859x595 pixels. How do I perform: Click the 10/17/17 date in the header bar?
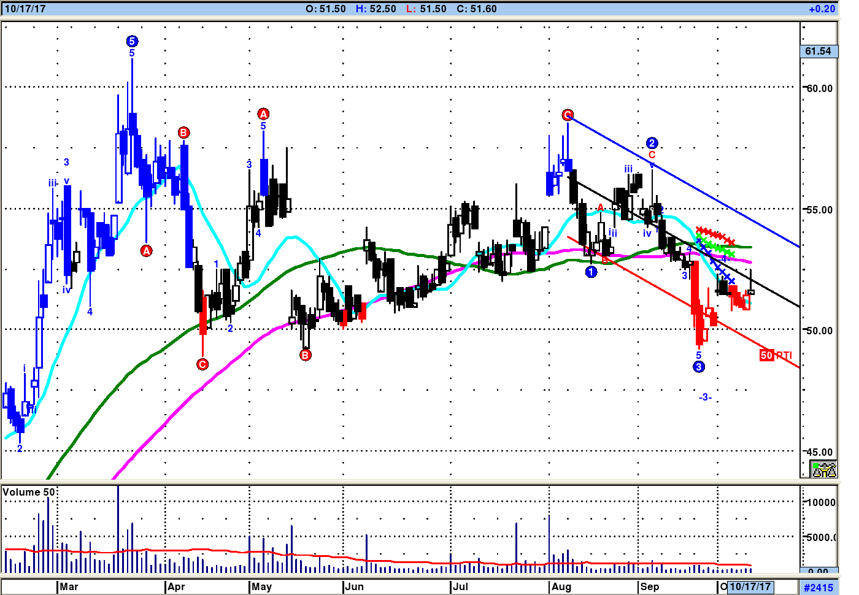(x=25, y=9)
